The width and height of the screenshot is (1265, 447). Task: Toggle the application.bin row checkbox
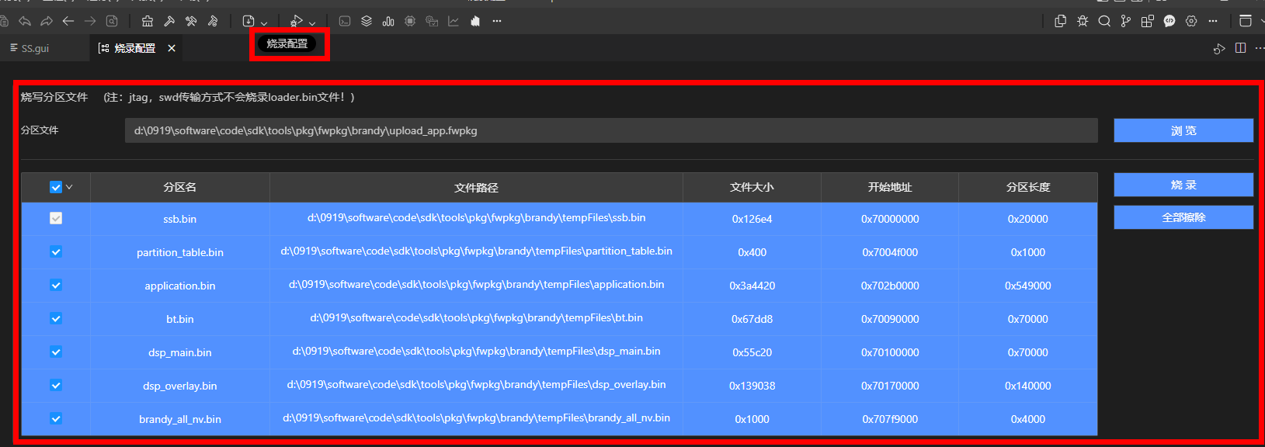point(56,285)
